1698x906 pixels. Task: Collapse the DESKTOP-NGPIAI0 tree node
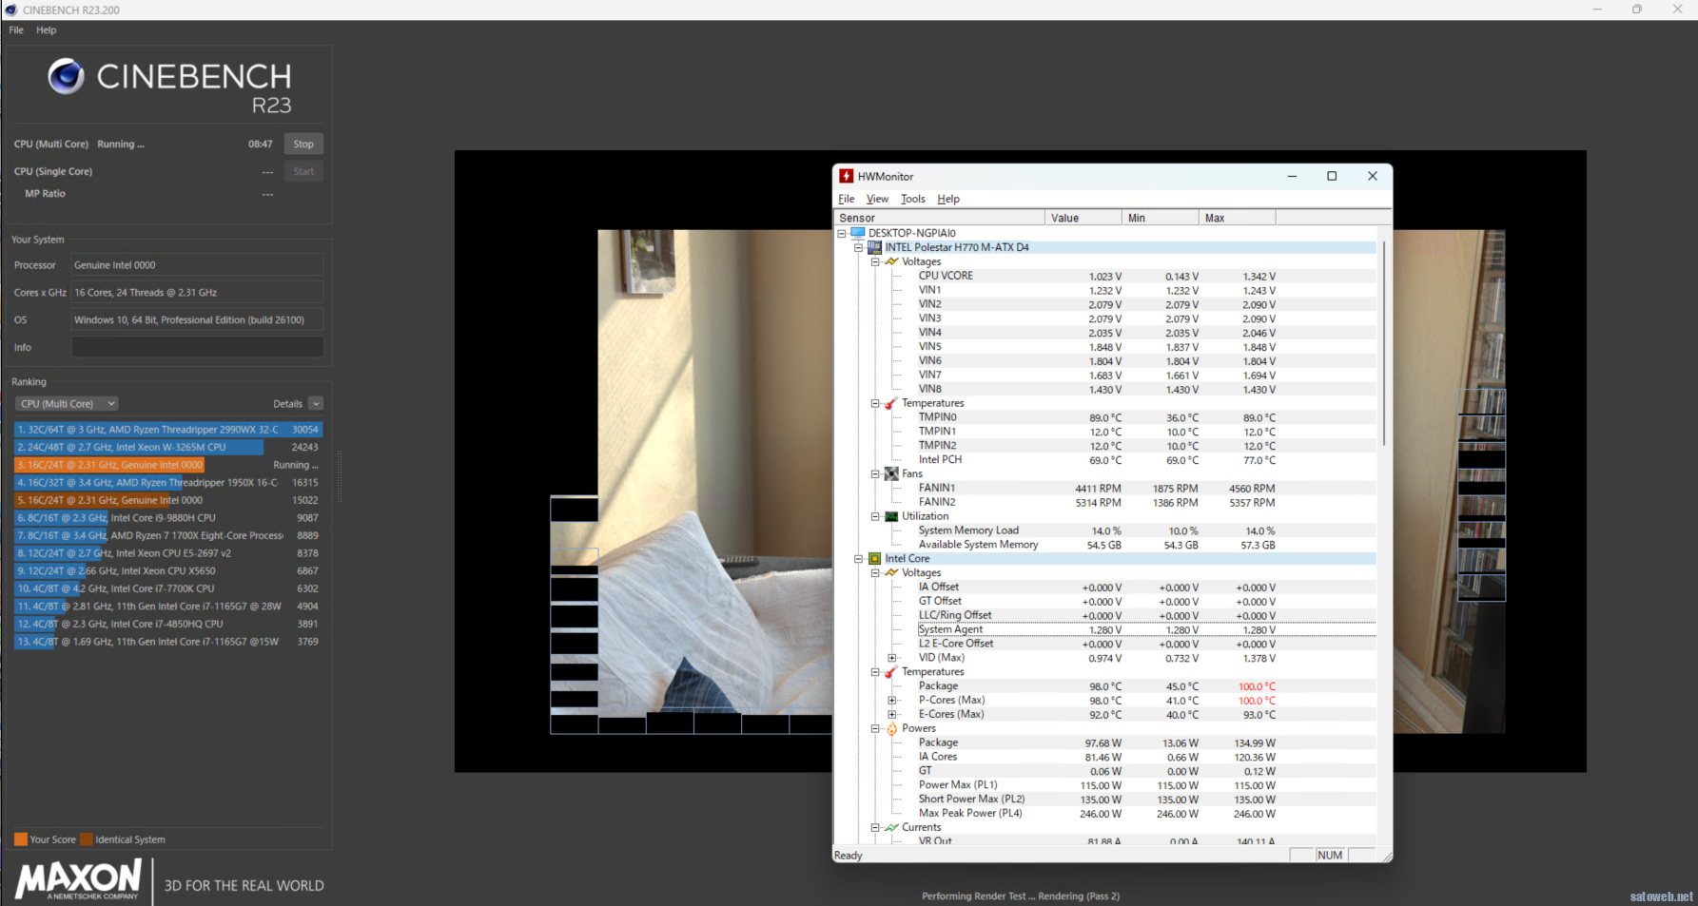tap(842, 233)
